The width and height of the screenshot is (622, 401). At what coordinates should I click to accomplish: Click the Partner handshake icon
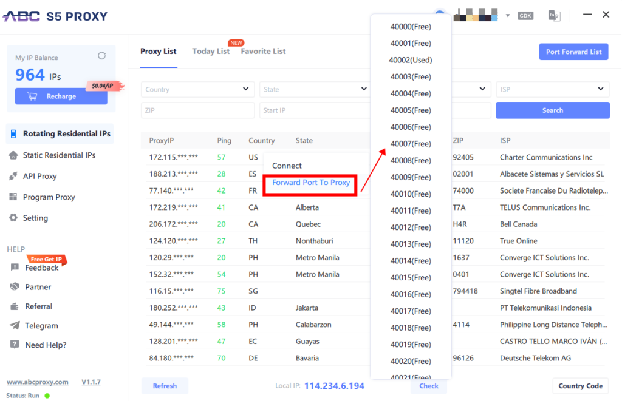[x=15, y=286]
